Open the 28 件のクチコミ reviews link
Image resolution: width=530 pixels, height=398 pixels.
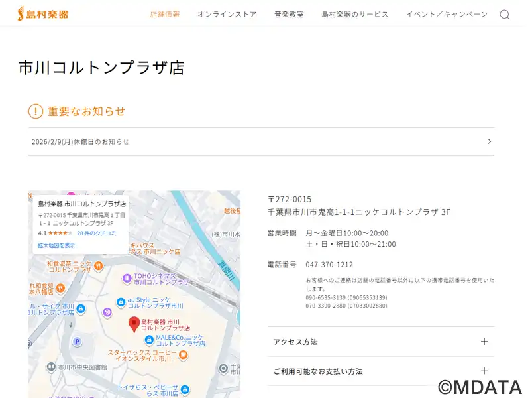click(x=97, y=233)
